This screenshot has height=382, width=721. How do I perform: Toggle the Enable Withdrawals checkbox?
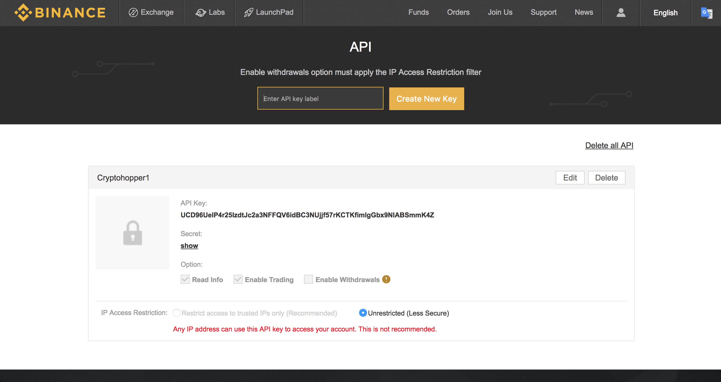click(308, 279)
